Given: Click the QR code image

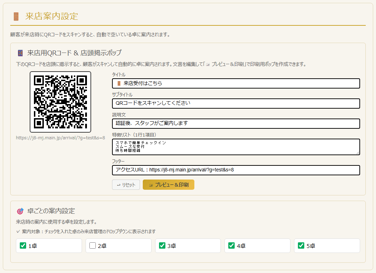Looking at the screenshot, I should pyautogui.click(x=60, y=102).
